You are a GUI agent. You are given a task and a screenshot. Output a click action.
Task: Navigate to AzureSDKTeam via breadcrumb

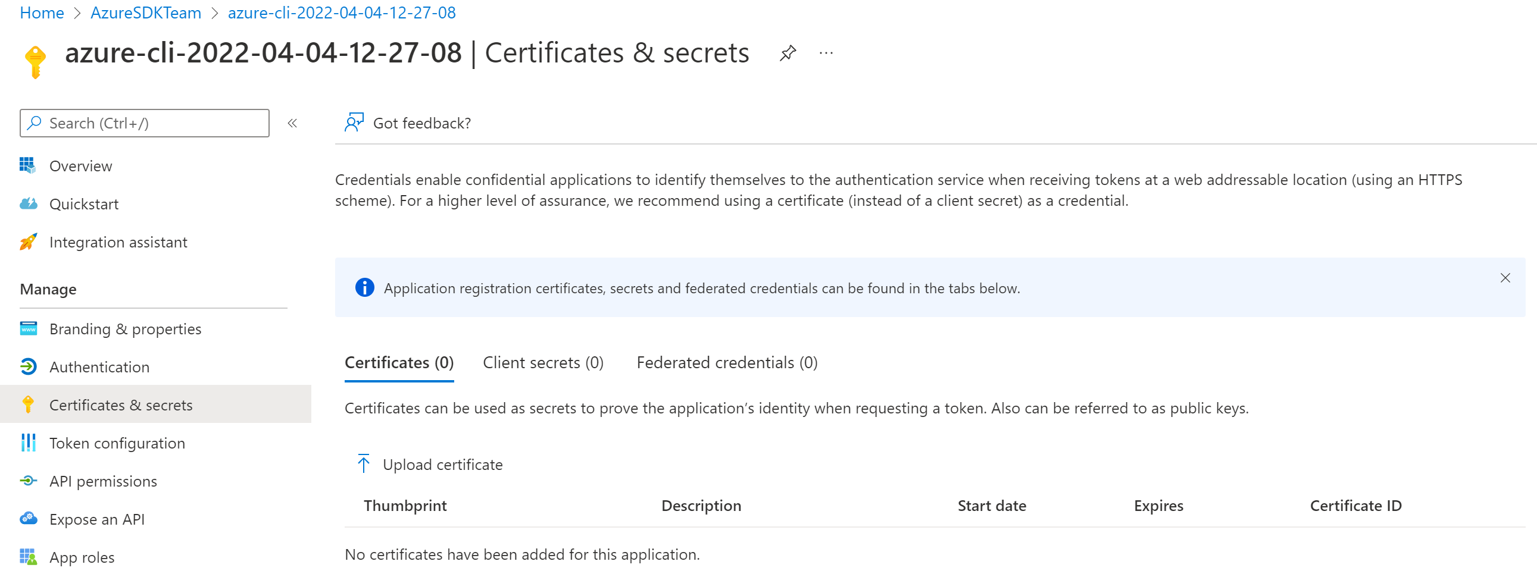click(x=146, y=12)
